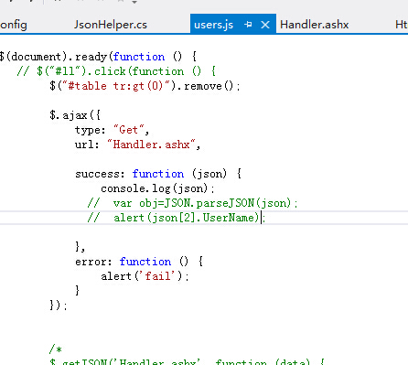Click the alert('fail') line
Image resolution: width=408 pixels, height=365 pixels.
point(145,276)
